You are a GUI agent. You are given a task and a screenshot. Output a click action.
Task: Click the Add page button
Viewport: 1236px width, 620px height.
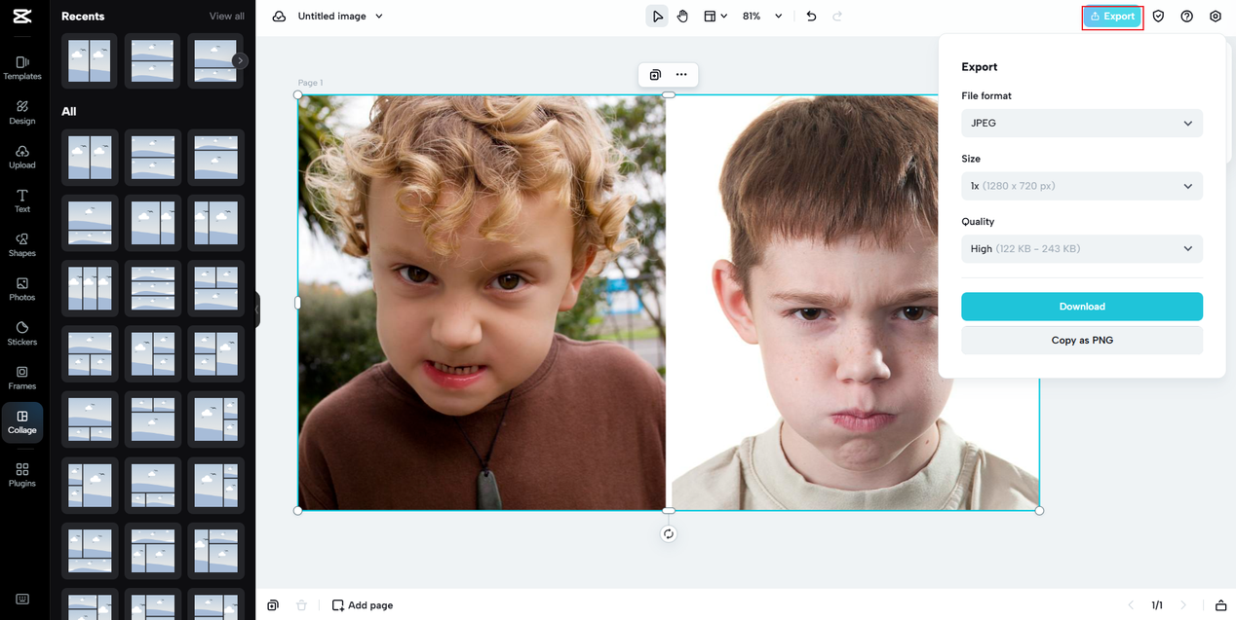tap(363, 605)
